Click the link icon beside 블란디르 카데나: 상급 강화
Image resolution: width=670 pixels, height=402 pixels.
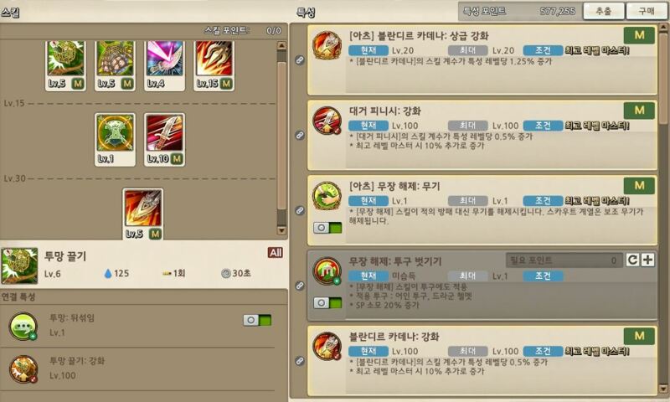pyautogui.click(x=300, y=60)
